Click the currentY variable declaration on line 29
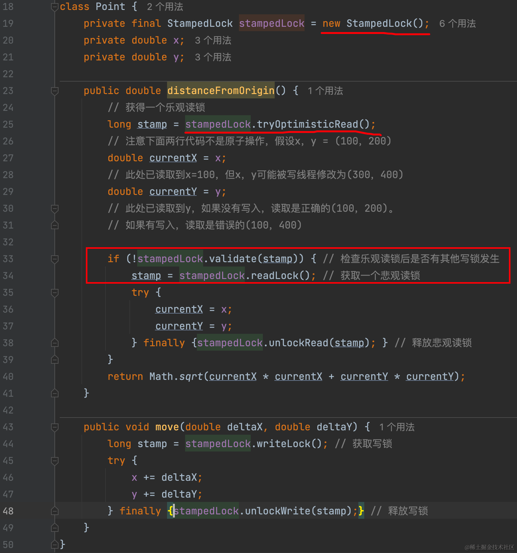 point(173,191)
